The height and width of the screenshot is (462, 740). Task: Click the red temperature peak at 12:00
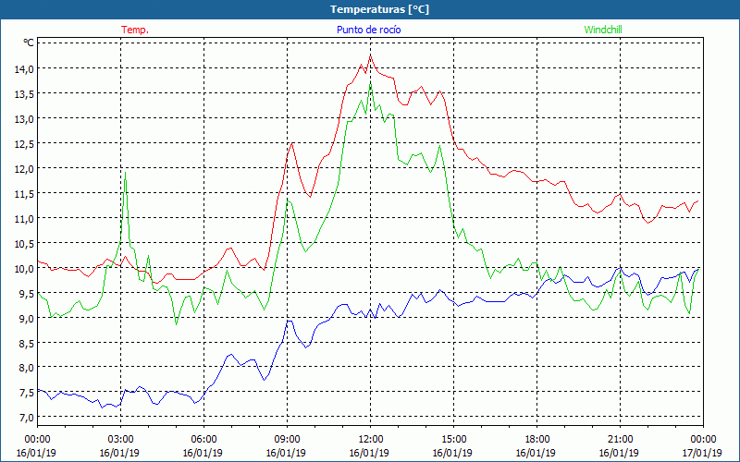click(371, 56)
